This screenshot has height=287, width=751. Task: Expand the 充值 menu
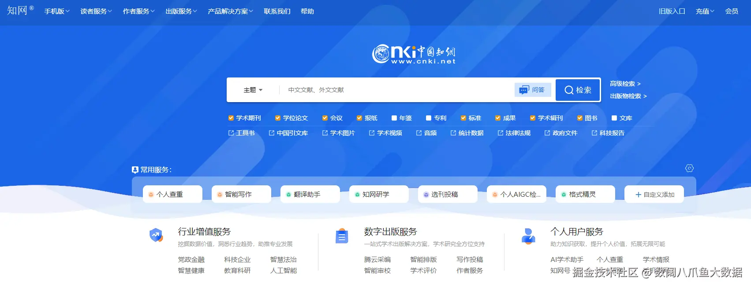pos(705,11)
